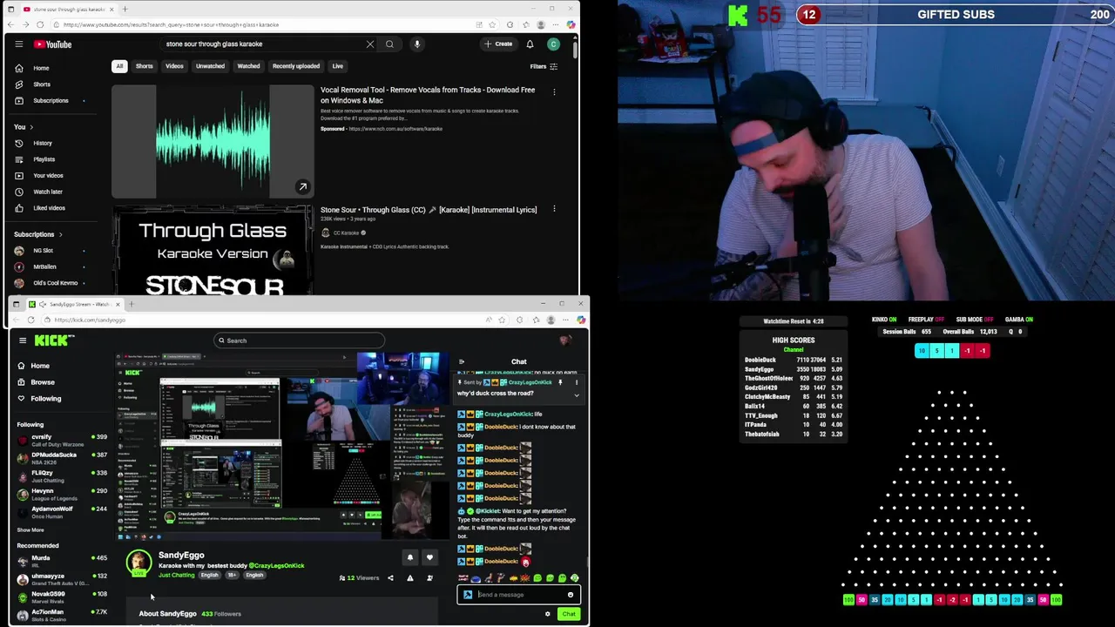Report stream with warning triangle icon

410,578
